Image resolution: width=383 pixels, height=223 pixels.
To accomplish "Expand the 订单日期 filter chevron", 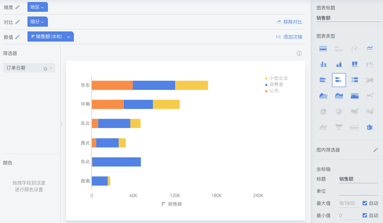I will 51,68.
